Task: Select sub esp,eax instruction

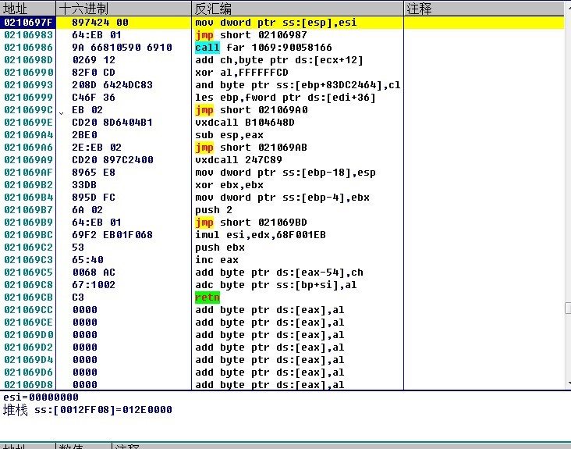Action: 229,135
